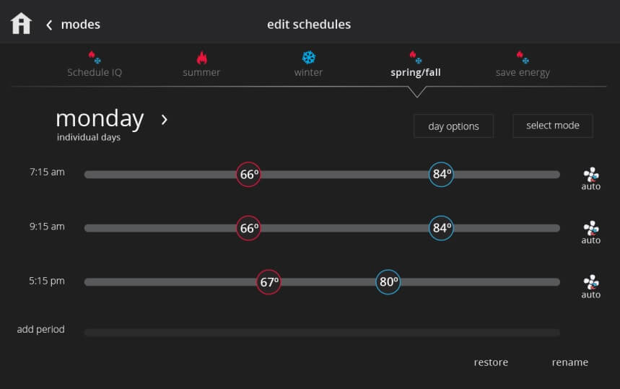The image size is (620, 389).
Task: Click the restore link
Action: point(491,362)
